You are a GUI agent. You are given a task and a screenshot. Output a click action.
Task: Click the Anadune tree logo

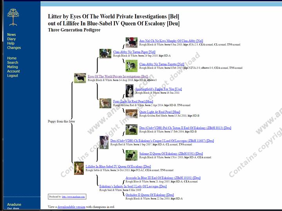pos(13,17)
